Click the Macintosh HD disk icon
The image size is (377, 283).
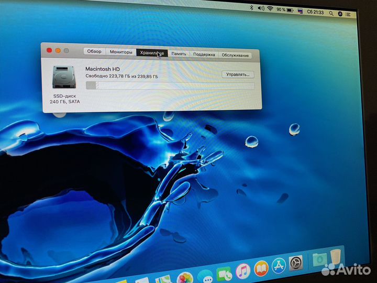click(x=64, y=77)
